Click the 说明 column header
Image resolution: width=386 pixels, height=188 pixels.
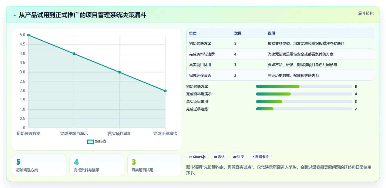click(271, 33)
